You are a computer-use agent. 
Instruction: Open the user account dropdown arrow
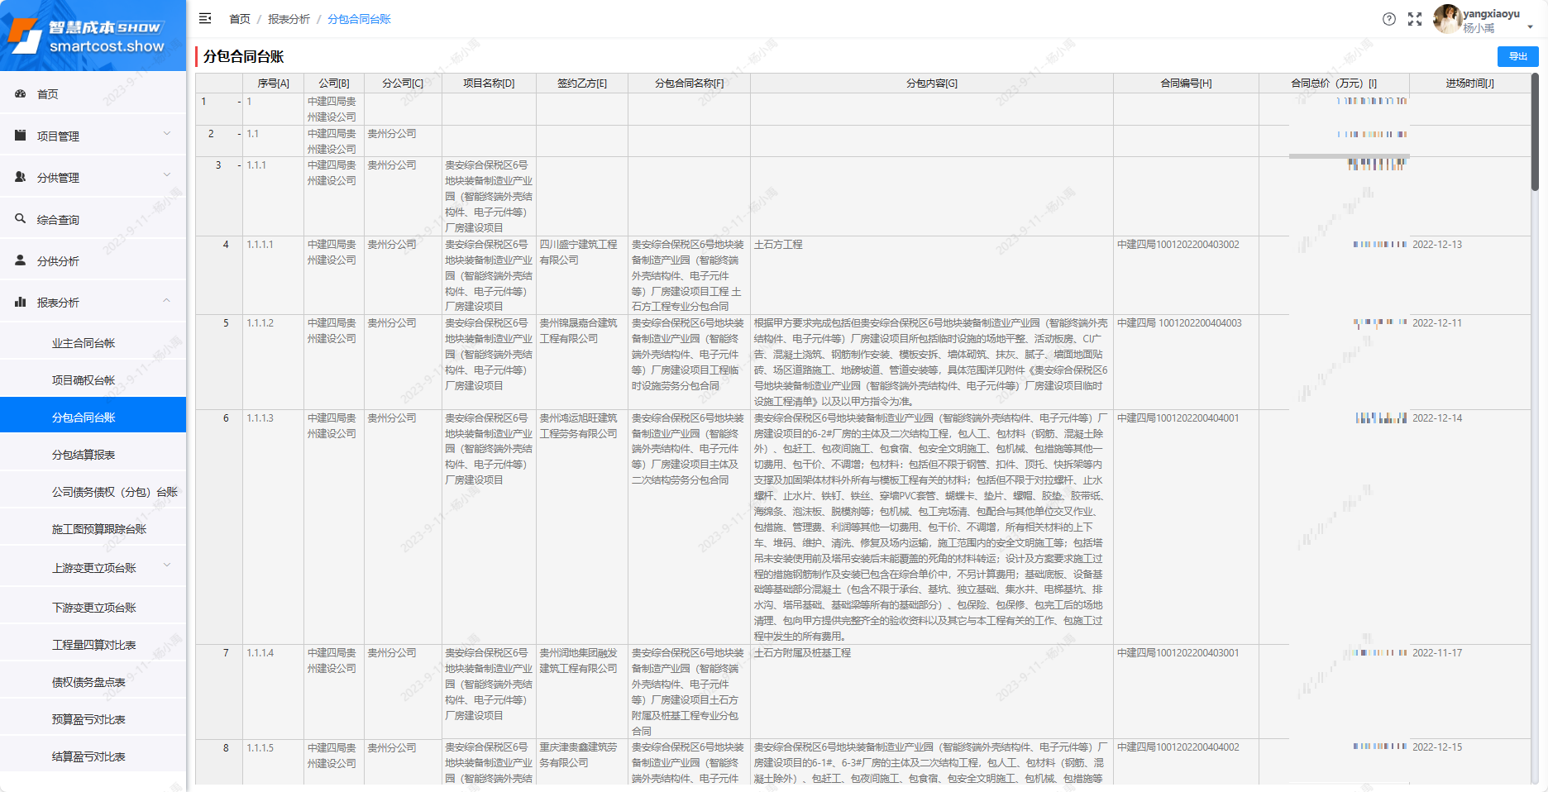coord(1530,27)
